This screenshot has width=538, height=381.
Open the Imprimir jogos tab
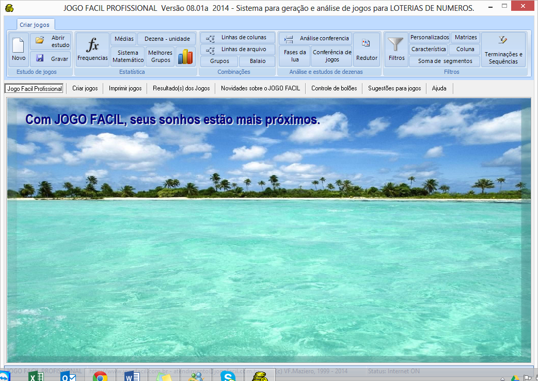[x=125, y=88]
